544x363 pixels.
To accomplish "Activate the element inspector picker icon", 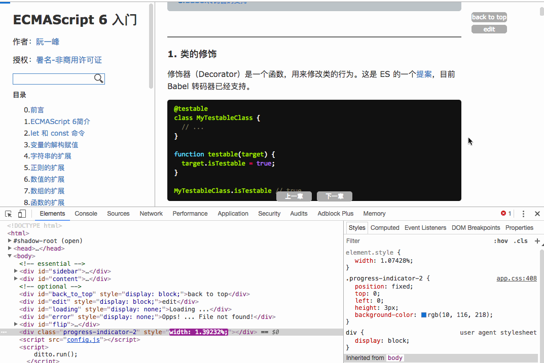I will click(9, 214).
